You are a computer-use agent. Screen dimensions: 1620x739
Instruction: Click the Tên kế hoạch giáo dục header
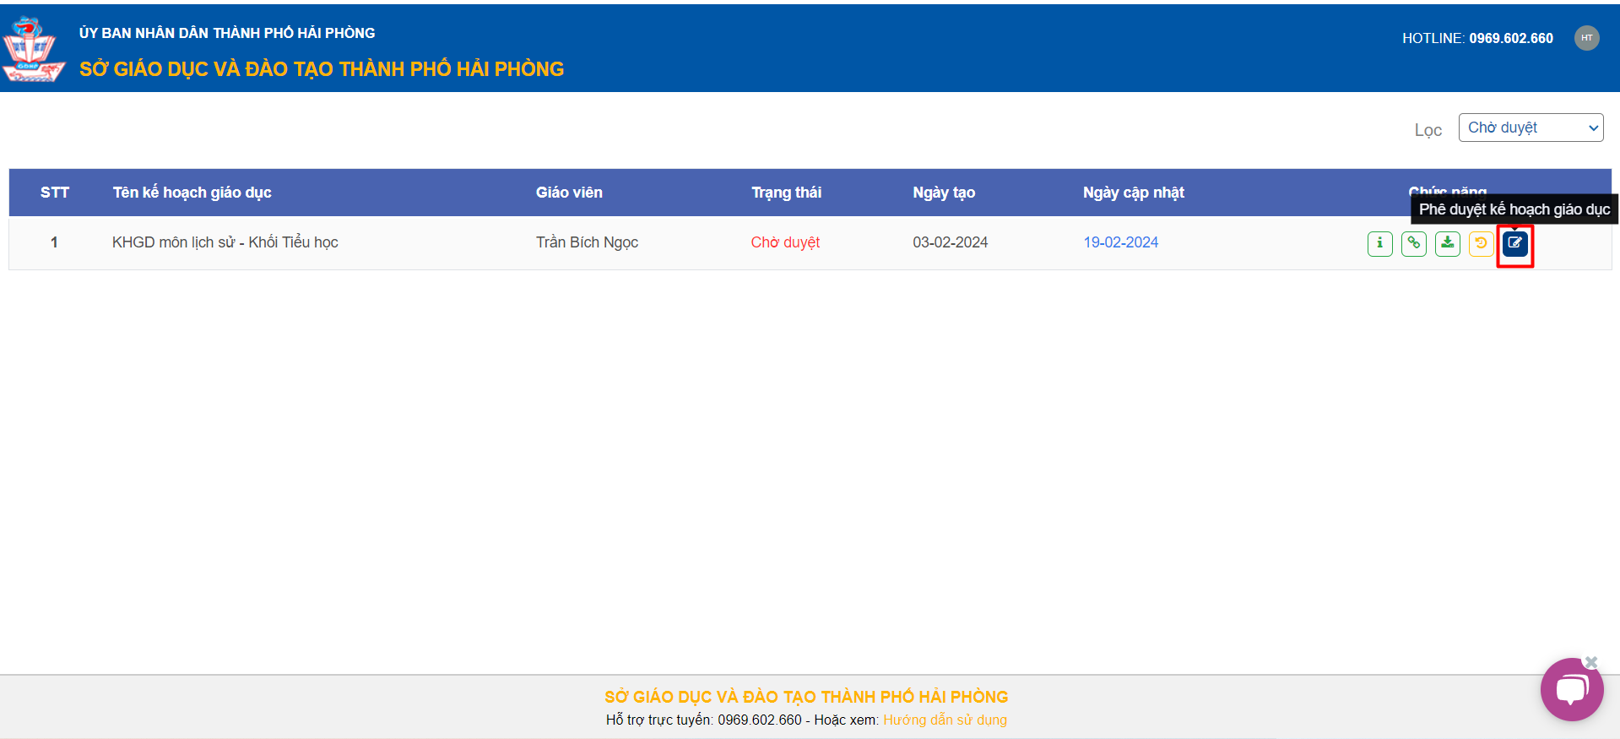point(192,193)
